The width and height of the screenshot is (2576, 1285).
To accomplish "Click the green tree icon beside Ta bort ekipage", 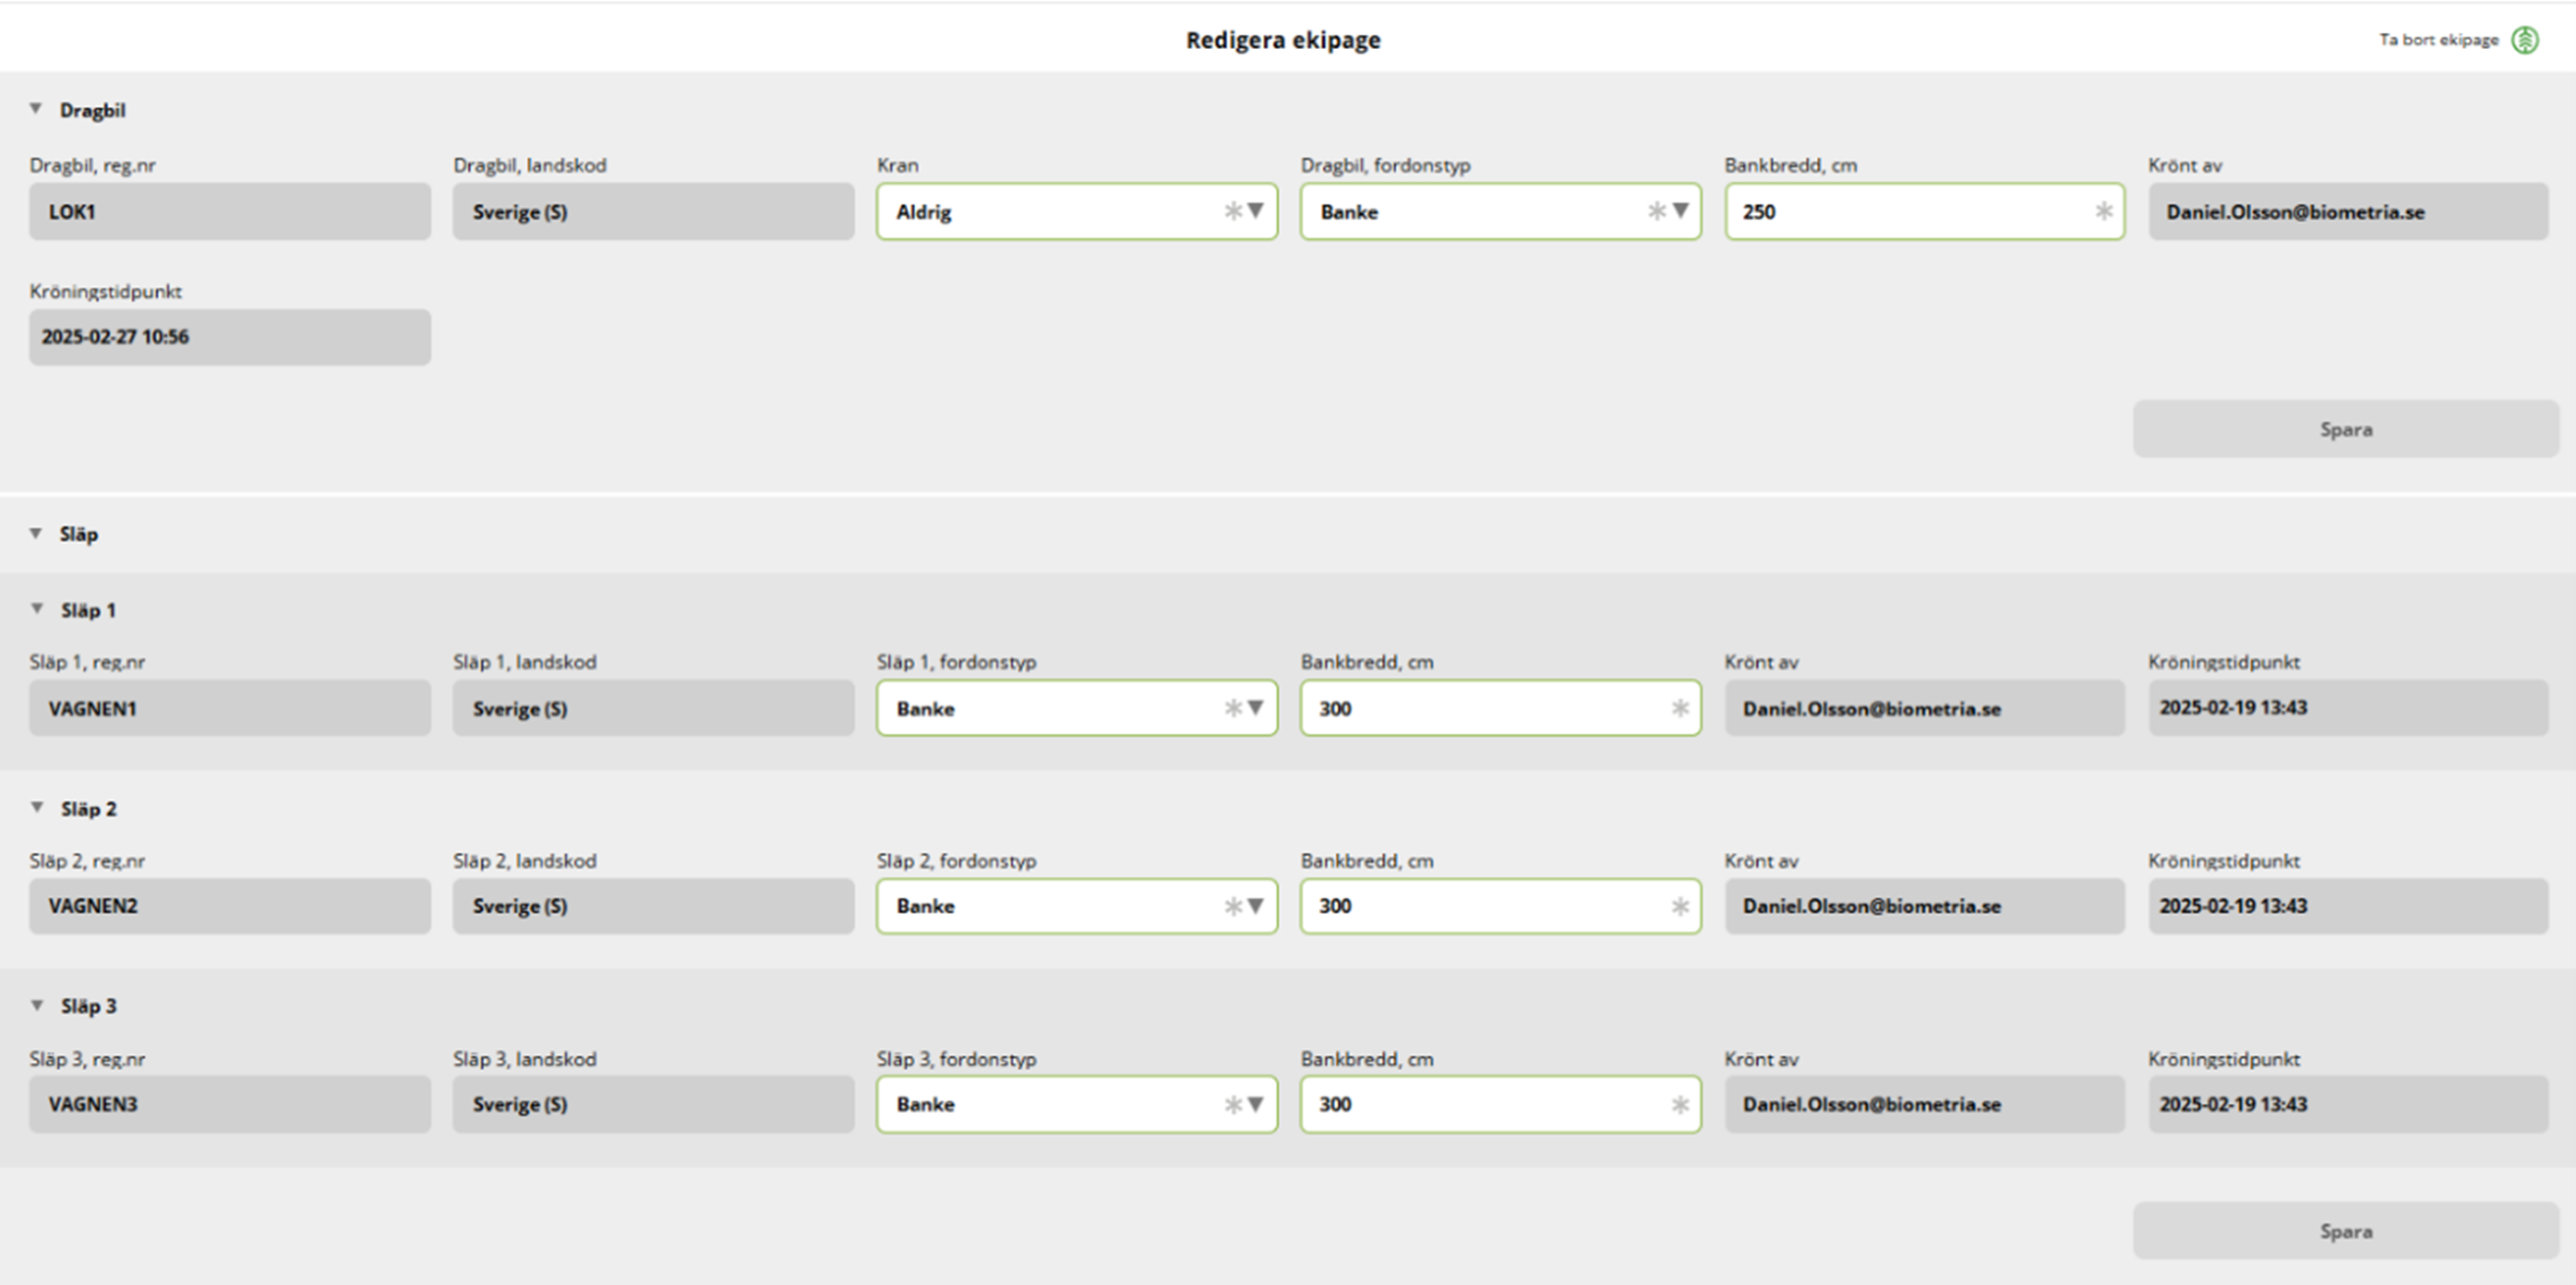I will point(2525,40).
